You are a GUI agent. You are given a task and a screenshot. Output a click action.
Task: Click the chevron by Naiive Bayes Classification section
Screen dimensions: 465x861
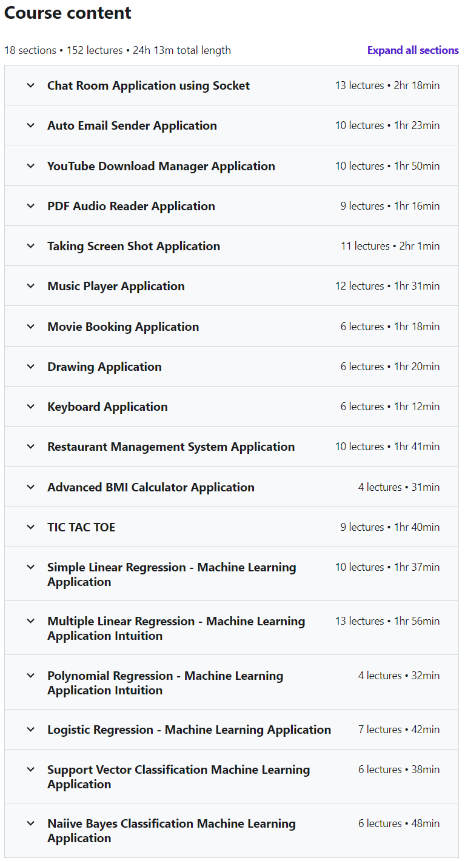click(x=31, y=823)
